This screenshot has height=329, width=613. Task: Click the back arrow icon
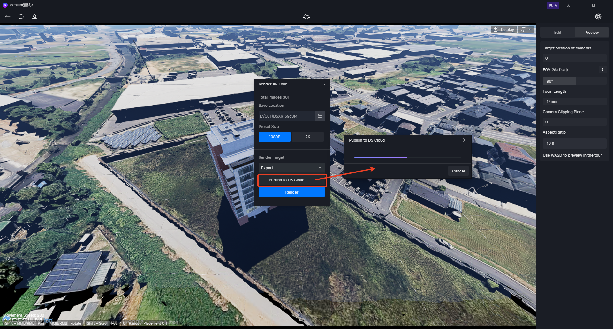click(x=8, y=17)
